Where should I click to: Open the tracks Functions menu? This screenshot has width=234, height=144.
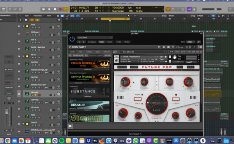tap(39, 16)
